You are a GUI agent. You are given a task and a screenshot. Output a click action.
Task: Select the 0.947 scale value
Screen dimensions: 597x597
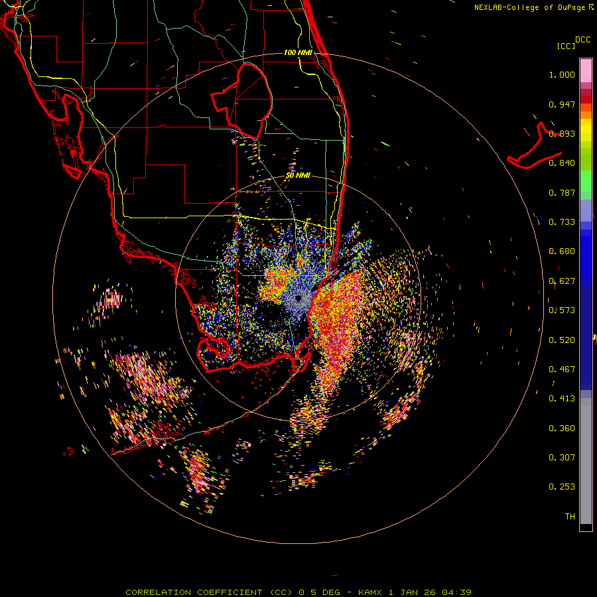point(562,104)
